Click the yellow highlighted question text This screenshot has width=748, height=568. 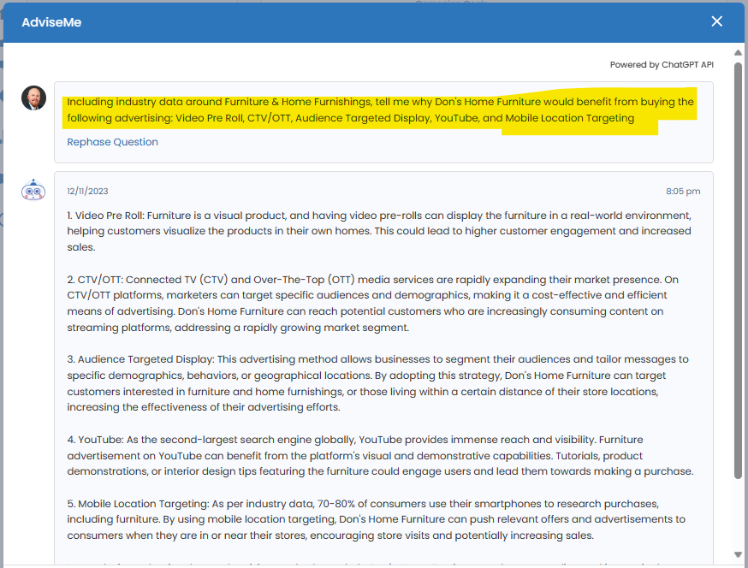point(380,109)
